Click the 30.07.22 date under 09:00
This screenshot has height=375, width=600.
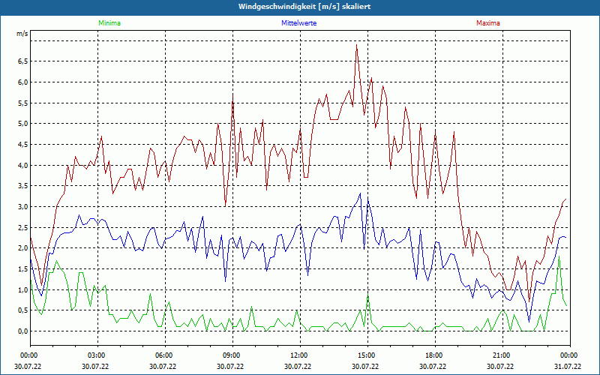click(230, 366)
